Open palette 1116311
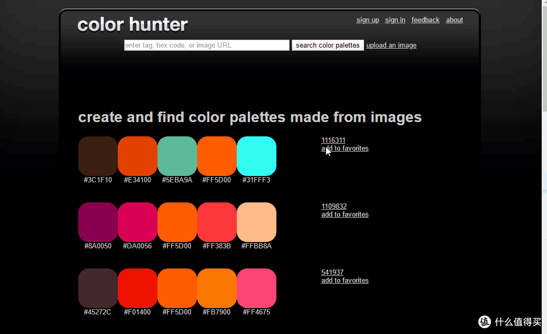 (x=333, y=140)
